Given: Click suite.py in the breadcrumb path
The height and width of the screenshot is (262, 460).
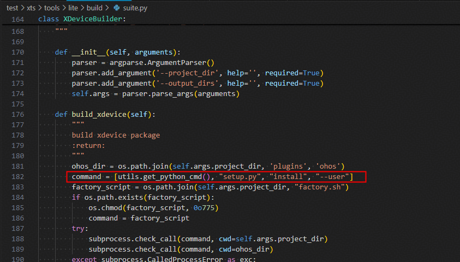Looking at the screenshot, I should [136, 8].
